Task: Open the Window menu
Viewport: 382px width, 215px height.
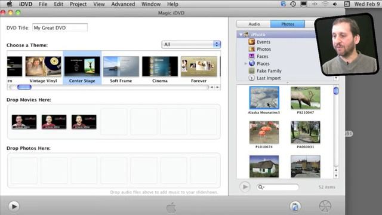Action: point(151,4)
